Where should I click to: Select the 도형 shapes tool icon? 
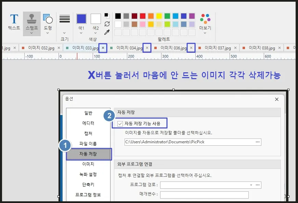point(48,19)
